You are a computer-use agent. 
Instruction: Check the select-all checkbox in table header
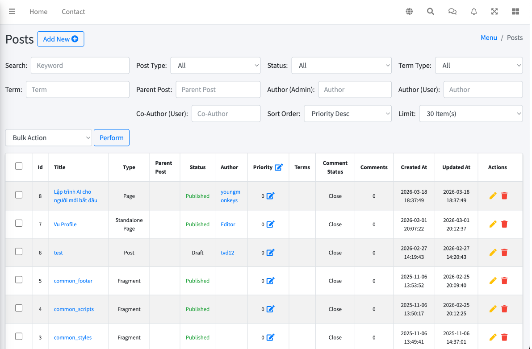[x=19, y=166]
